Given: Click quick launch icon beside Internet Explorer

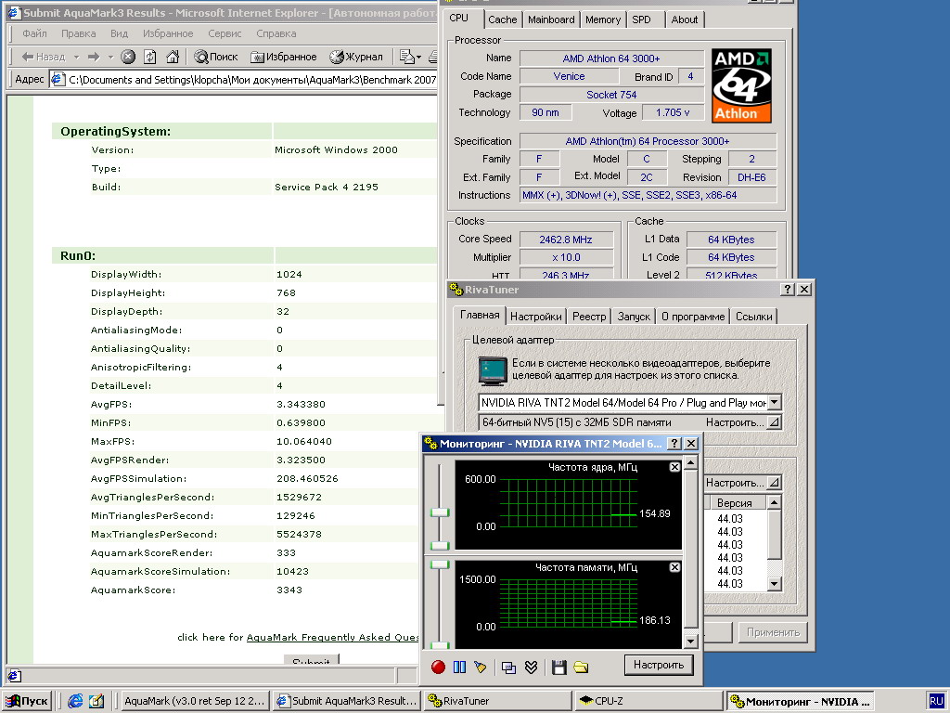Looking at the screenshot, I should (x=96, y=701).
